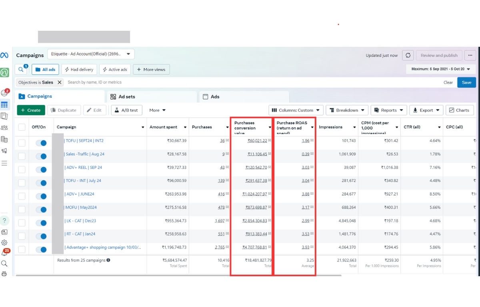Open the notifications bell icon

click(4, 253)
